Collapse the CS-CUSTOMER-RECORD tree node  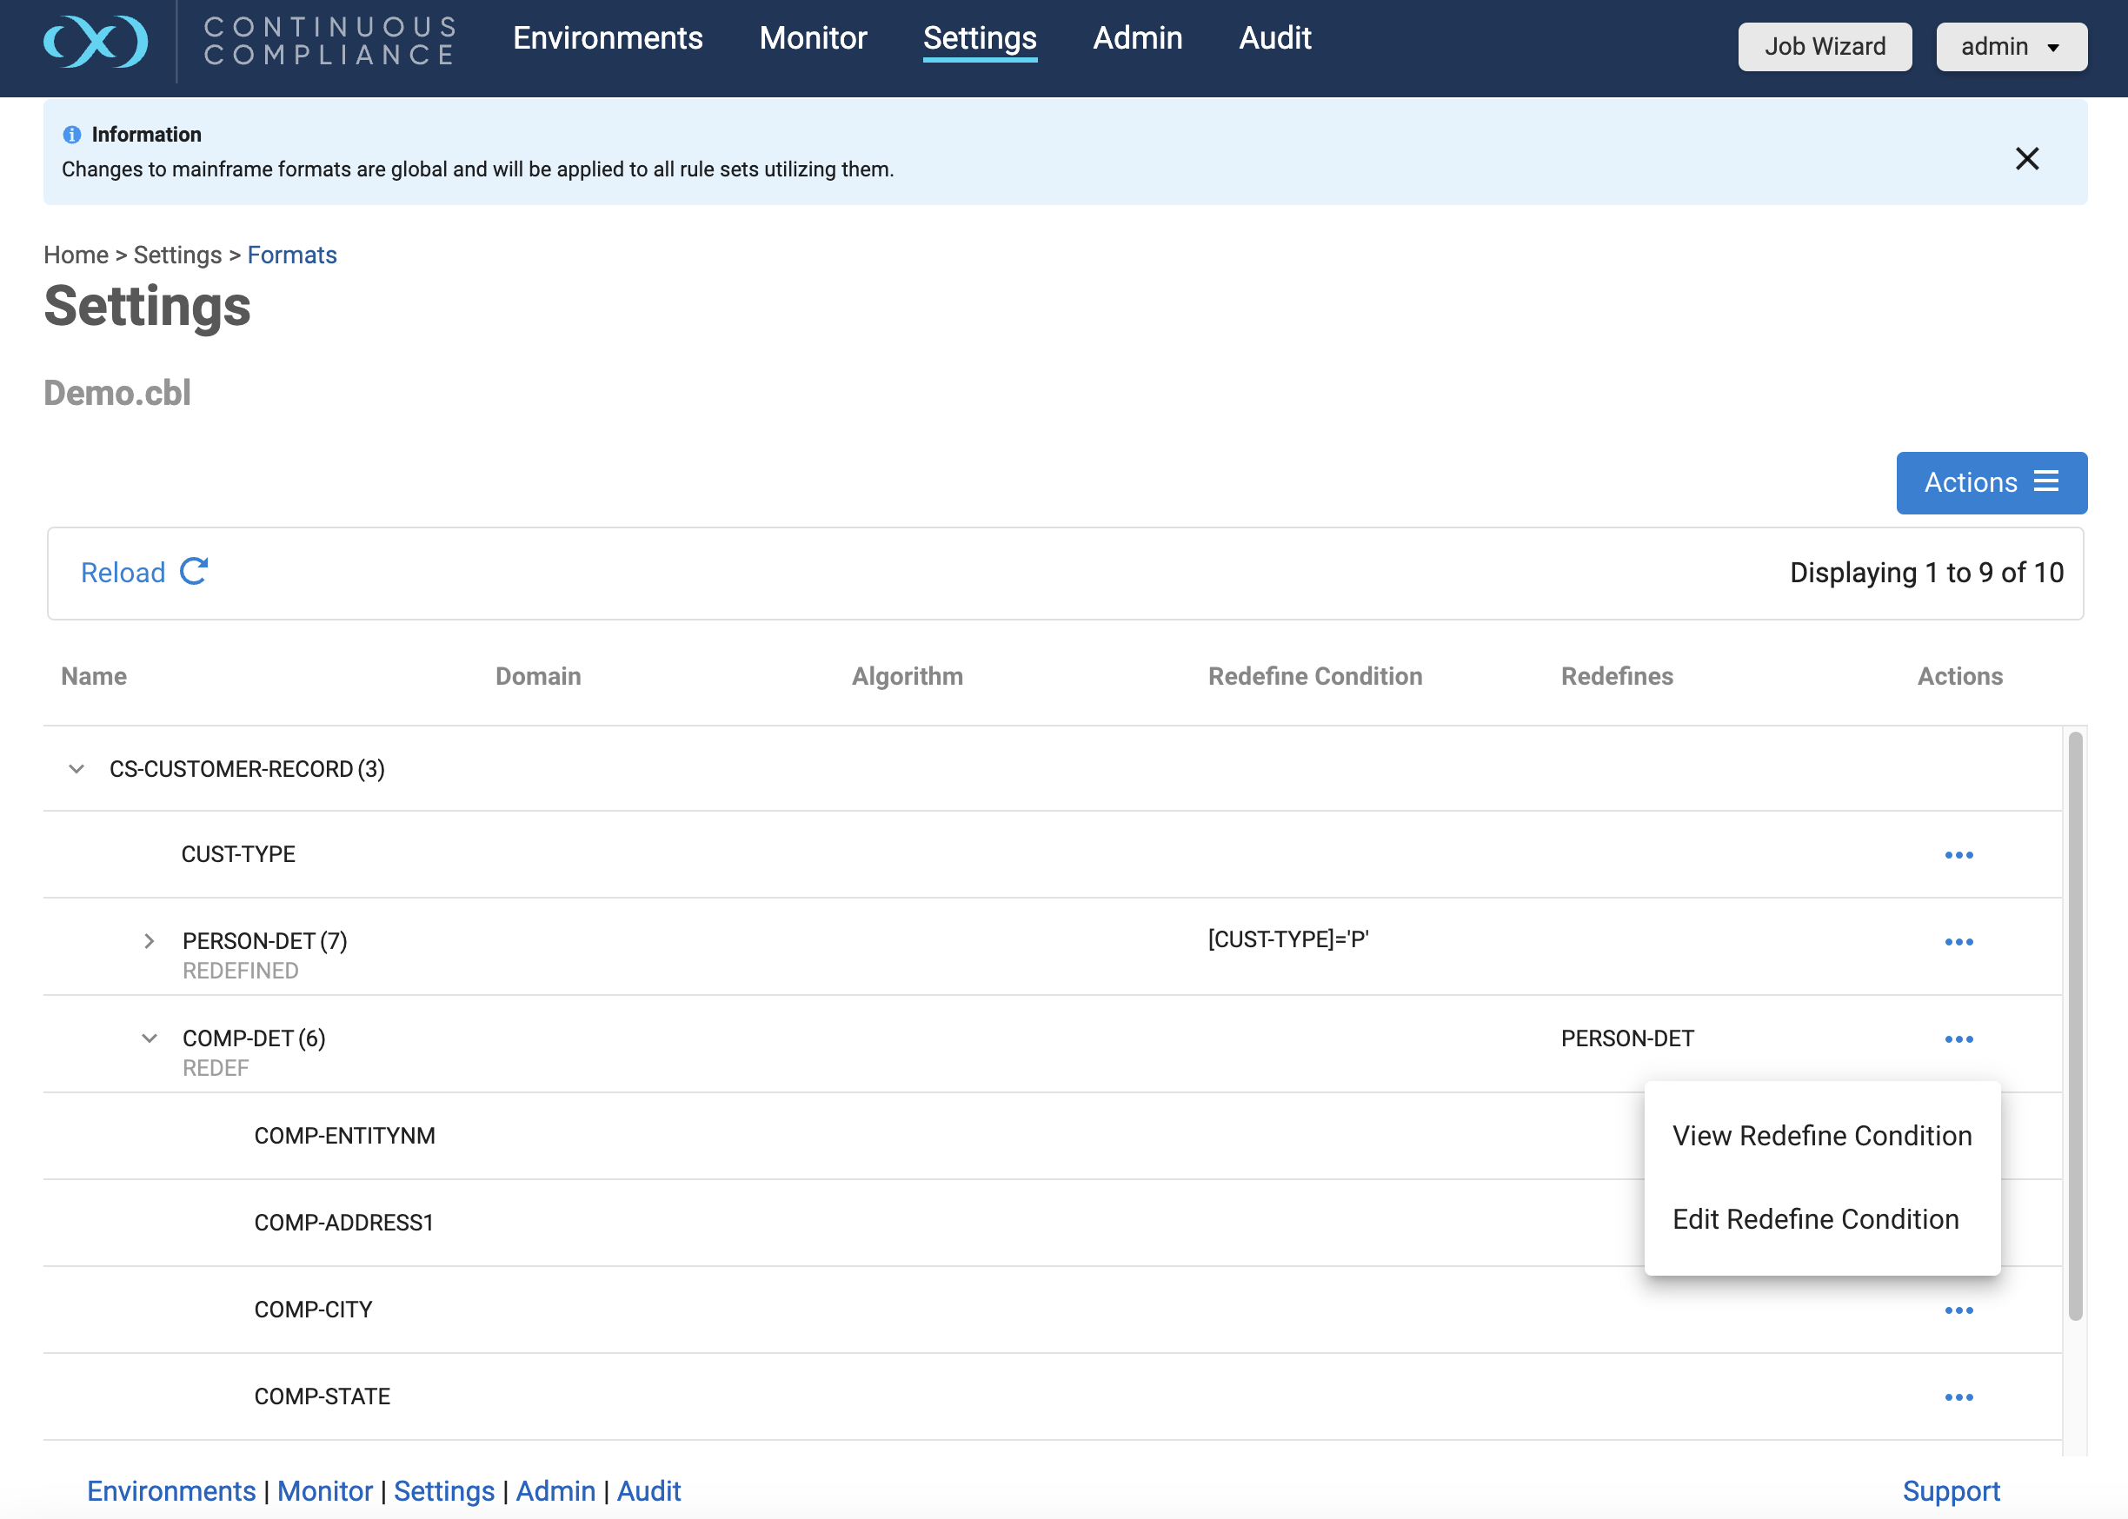click(x=76, y=769)
